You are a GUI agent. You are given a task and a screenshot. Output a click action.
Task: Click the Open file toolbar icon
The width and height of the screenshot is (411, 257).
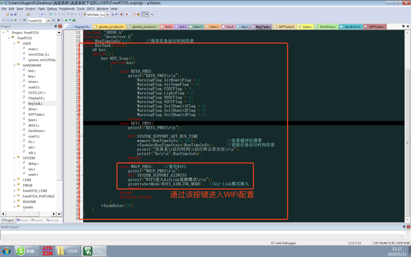click(7, 14)
